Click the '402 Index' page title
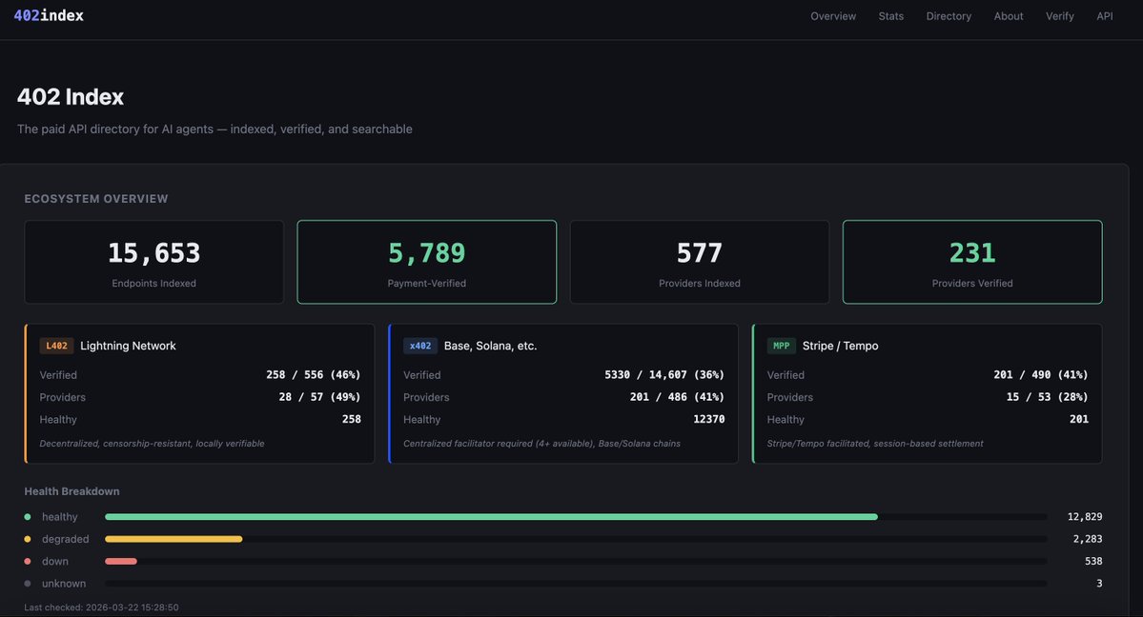The image size is (1143, 617). pyautogui.click(x=70, y=97)
